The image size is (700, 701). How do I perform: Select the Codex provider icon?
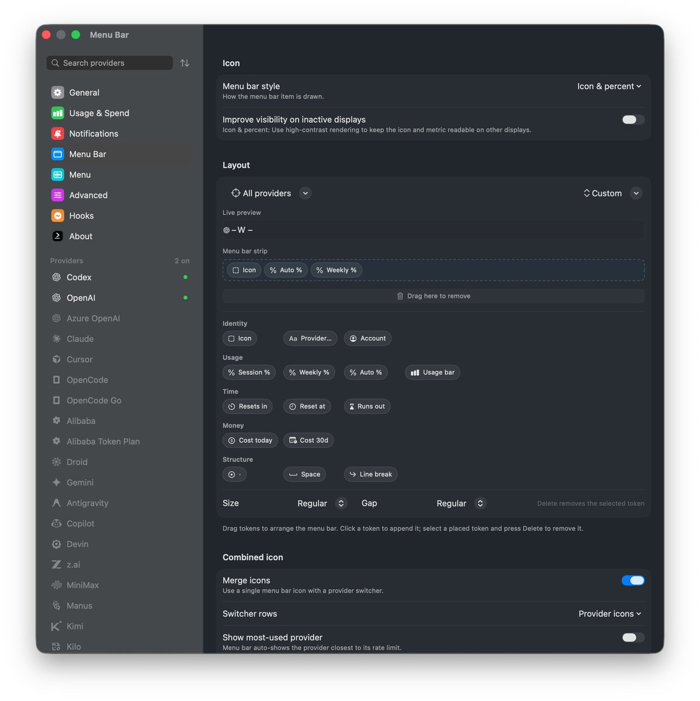tap(57, 277)
